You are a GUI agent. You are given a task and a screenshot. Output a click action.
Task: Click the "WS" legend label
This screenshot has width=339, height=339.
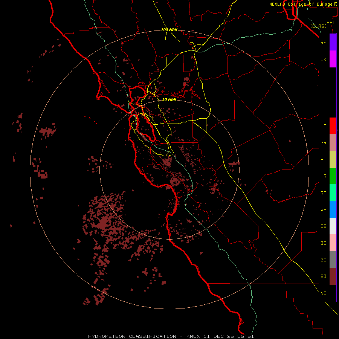pos(323,209)
